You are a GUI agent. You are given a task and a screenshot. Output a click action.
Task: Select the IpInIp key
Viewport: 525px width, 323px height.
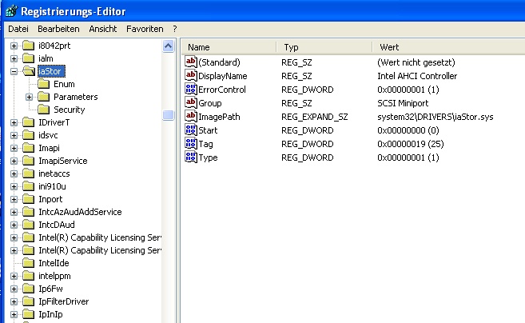pyautogui.click(x=50, y=314)
